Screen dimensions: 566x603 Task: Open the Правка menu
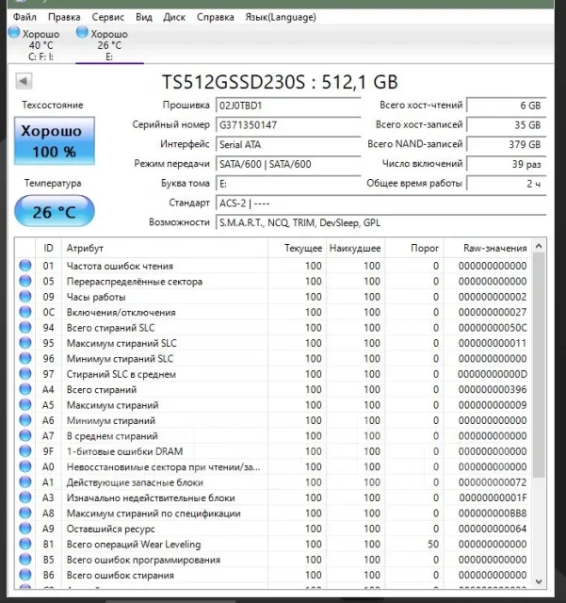(64, 17)
